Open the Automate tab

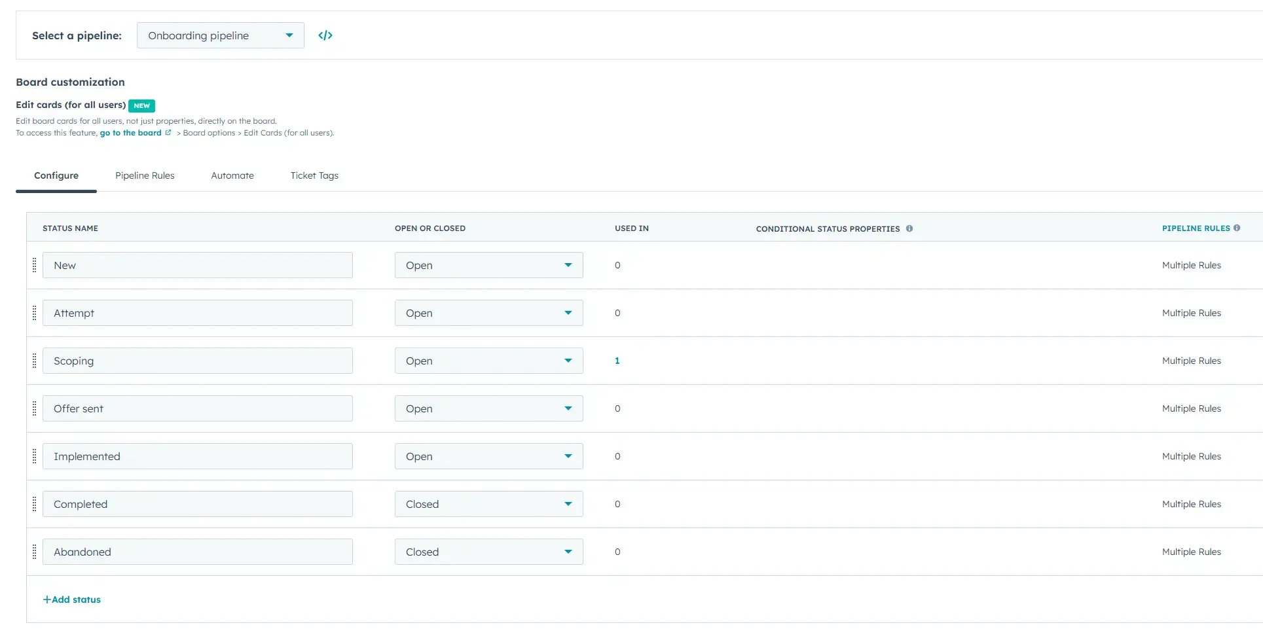pyautogui.click(x=232, y=175)
